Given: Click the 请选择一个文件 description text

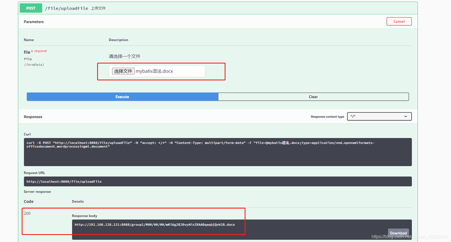Looking at the screenshot, I should coord(124,56).
